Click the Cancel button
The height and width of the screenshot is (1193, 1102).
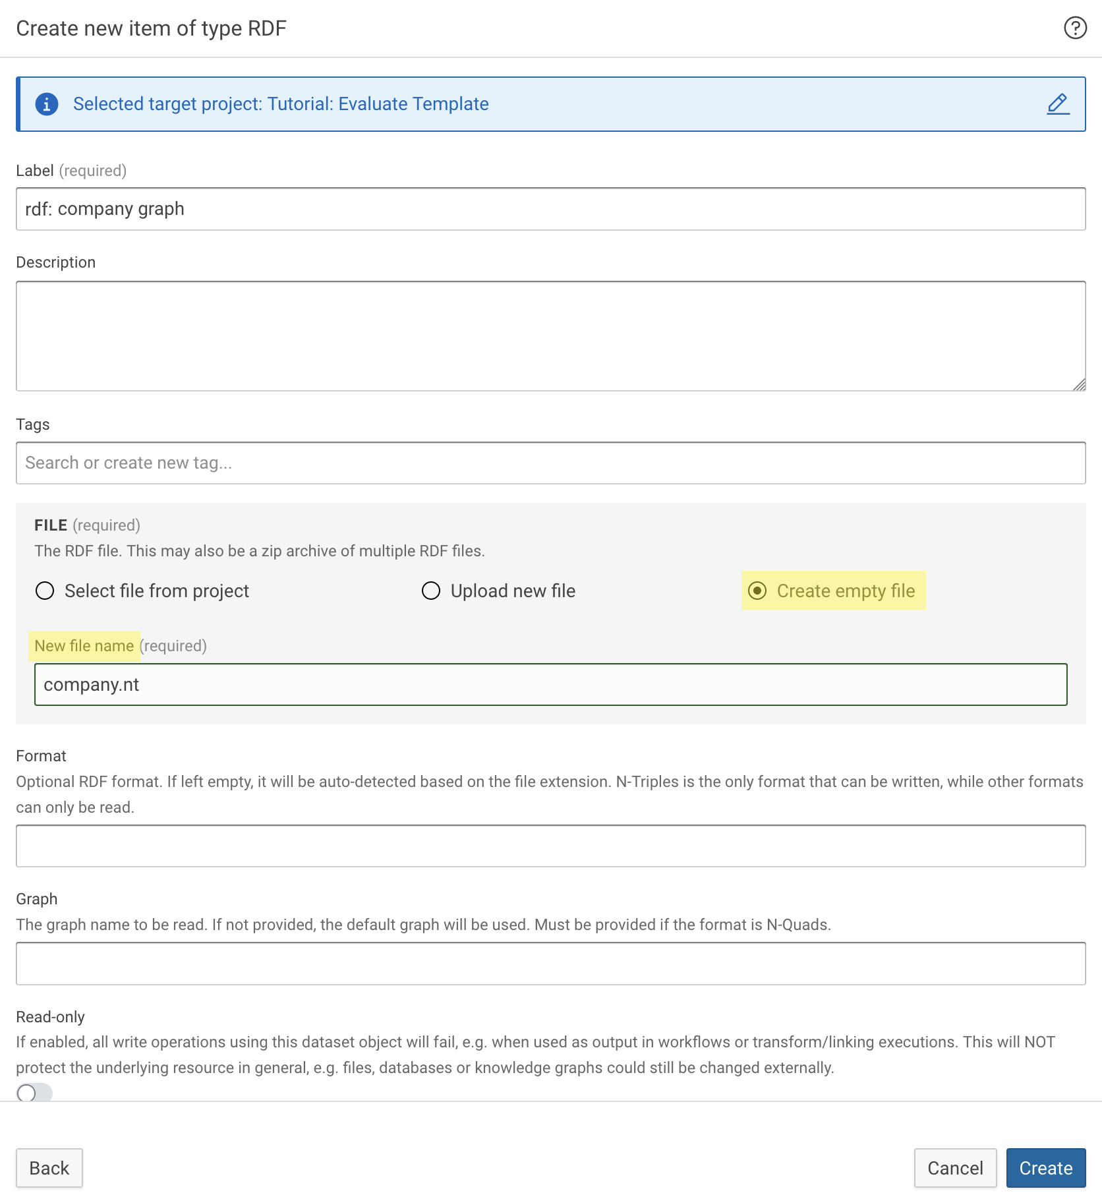click(955, 1168)
